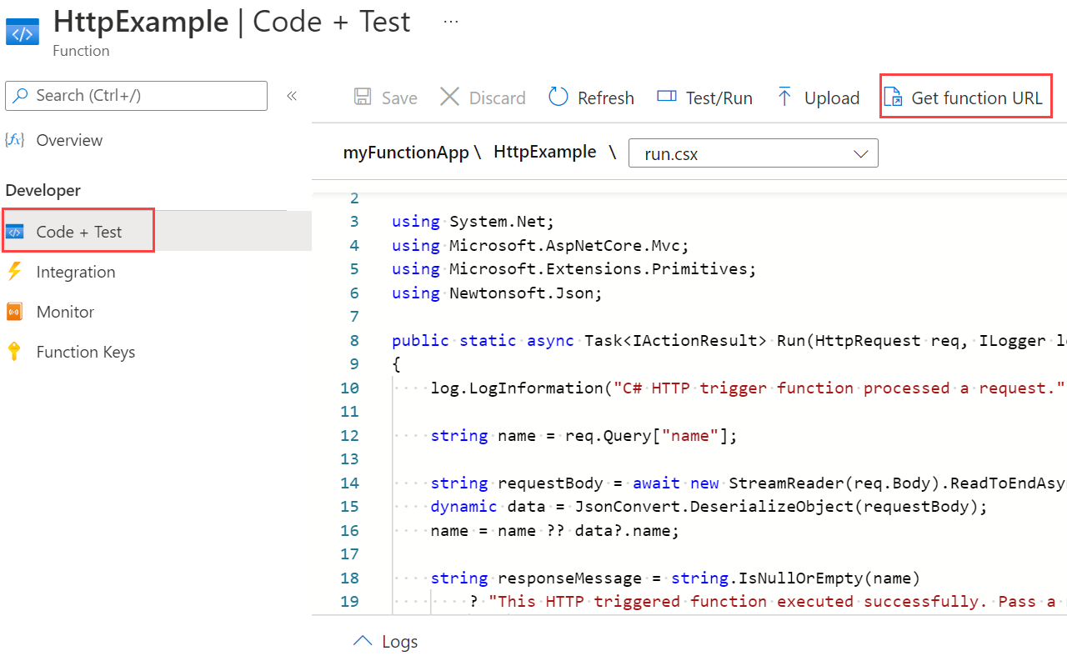The width and height of the screenshot is (1067, 656).
Task: Select the Function Keys key icon
Action: pos(15,351)
